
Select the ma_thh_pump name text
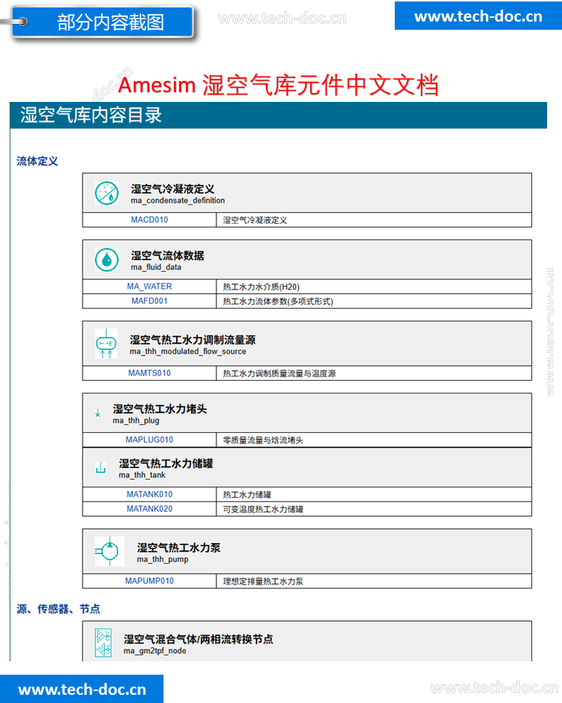pos(163,559)
